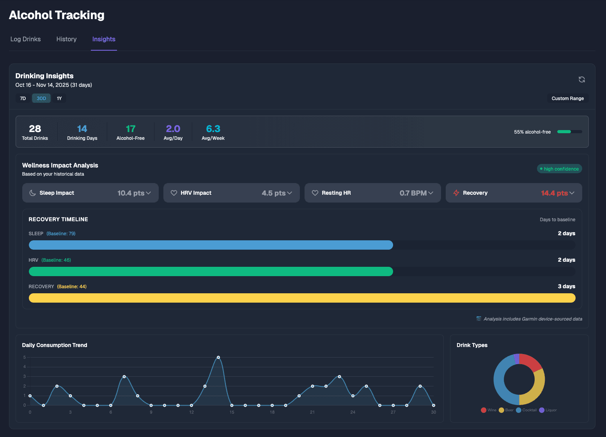Image resolution: width=606 pixels, height=437 pixels.
Task: Click the green high confidence status dot
Action: (541, 169)
